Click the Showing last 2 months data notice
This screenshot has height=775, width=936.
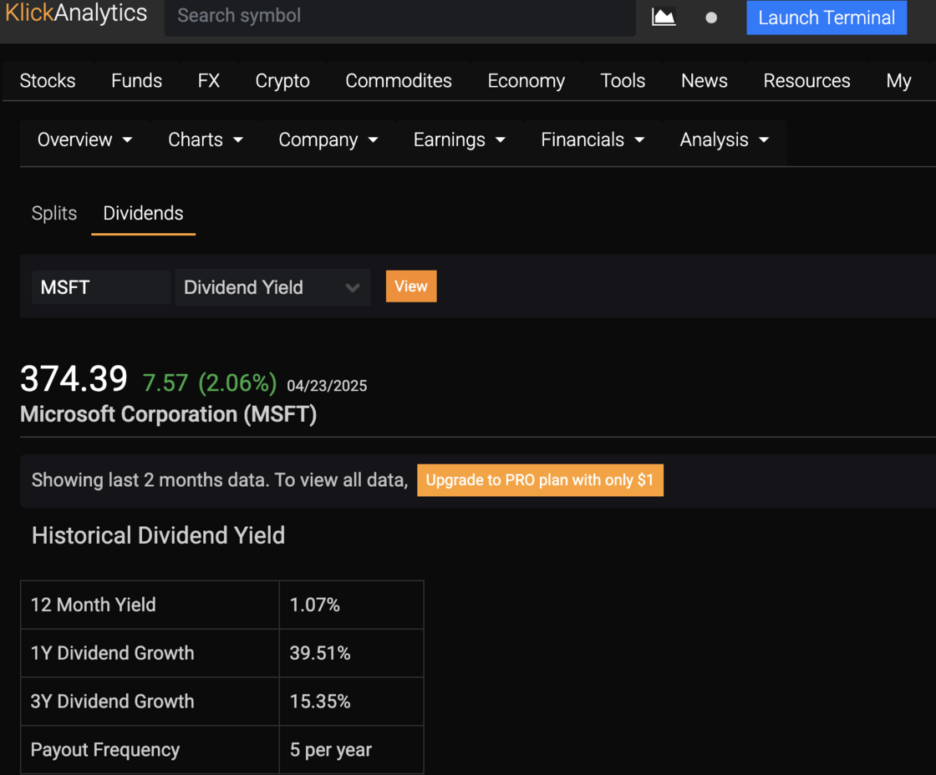(x=220, y=479)
